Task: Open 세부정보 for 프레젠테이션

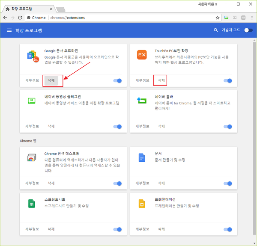Action: (x=143, y=229)
